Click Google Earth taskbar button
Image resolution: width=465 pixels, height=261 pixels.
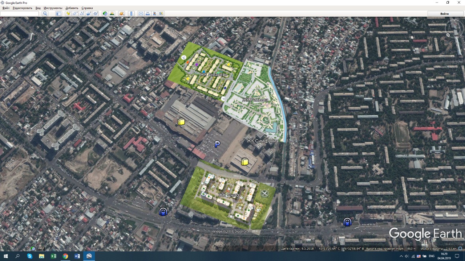point(89,256)
